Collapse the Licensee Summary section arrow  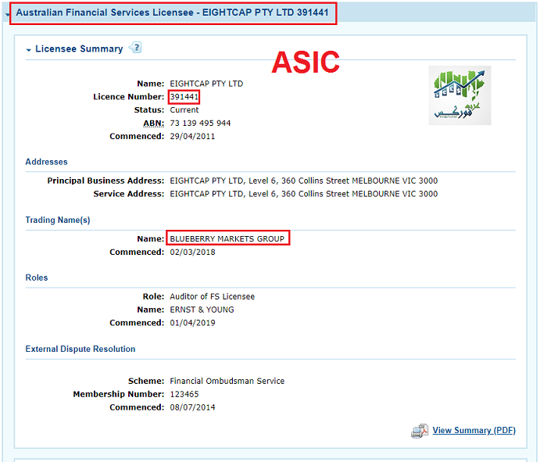[29, 50]
